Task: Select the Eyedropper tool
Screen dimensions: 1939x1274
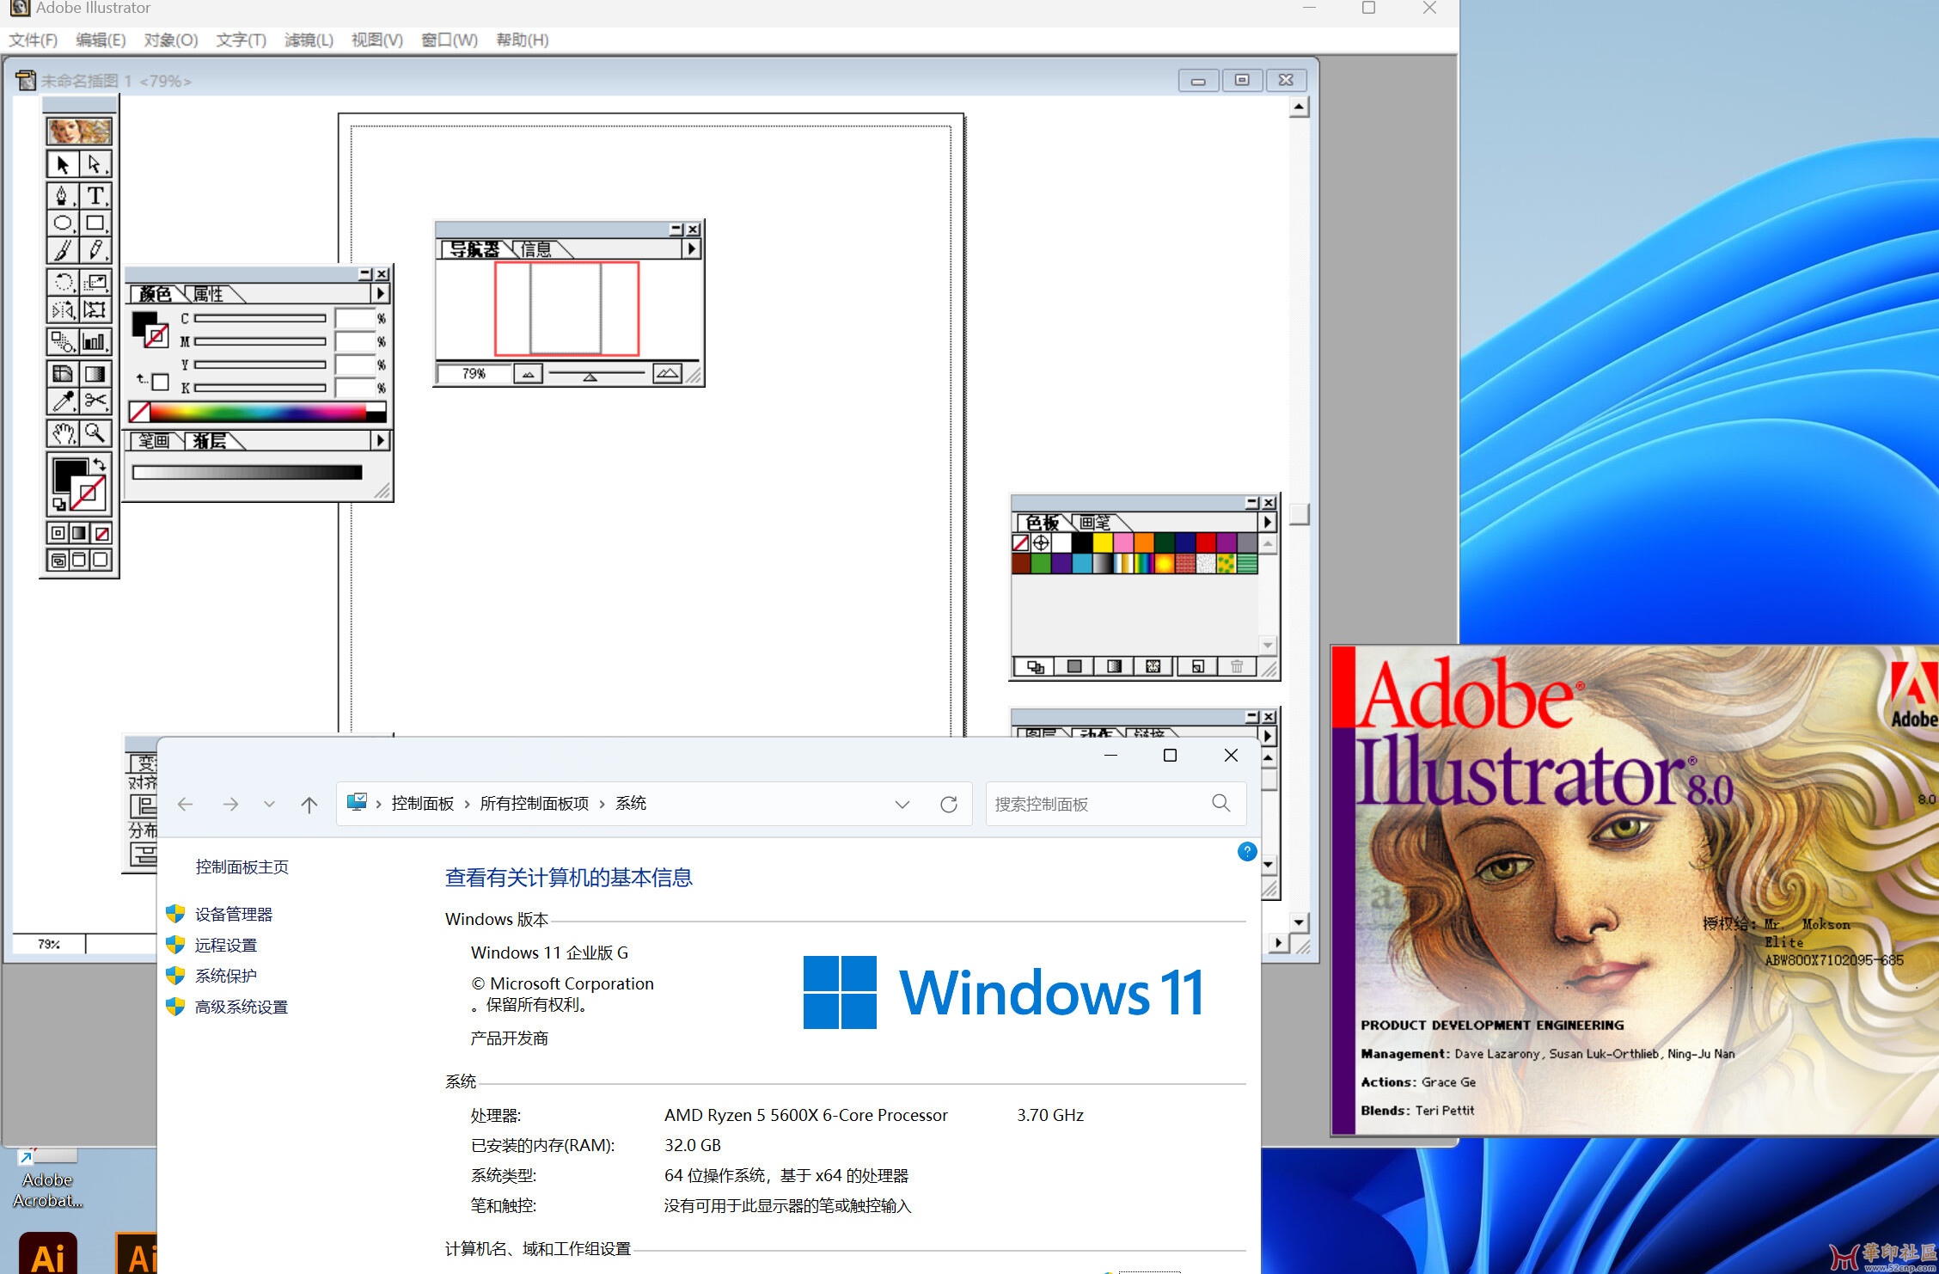Action: (63, 401)
